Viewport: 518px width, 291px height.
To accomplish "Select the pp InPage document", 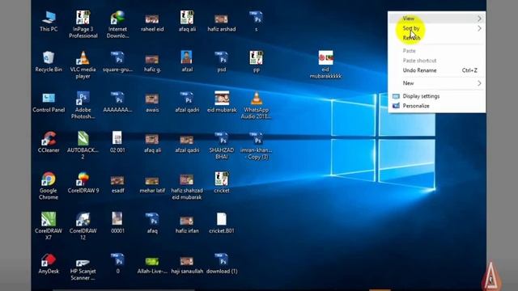I will (257, 61).
